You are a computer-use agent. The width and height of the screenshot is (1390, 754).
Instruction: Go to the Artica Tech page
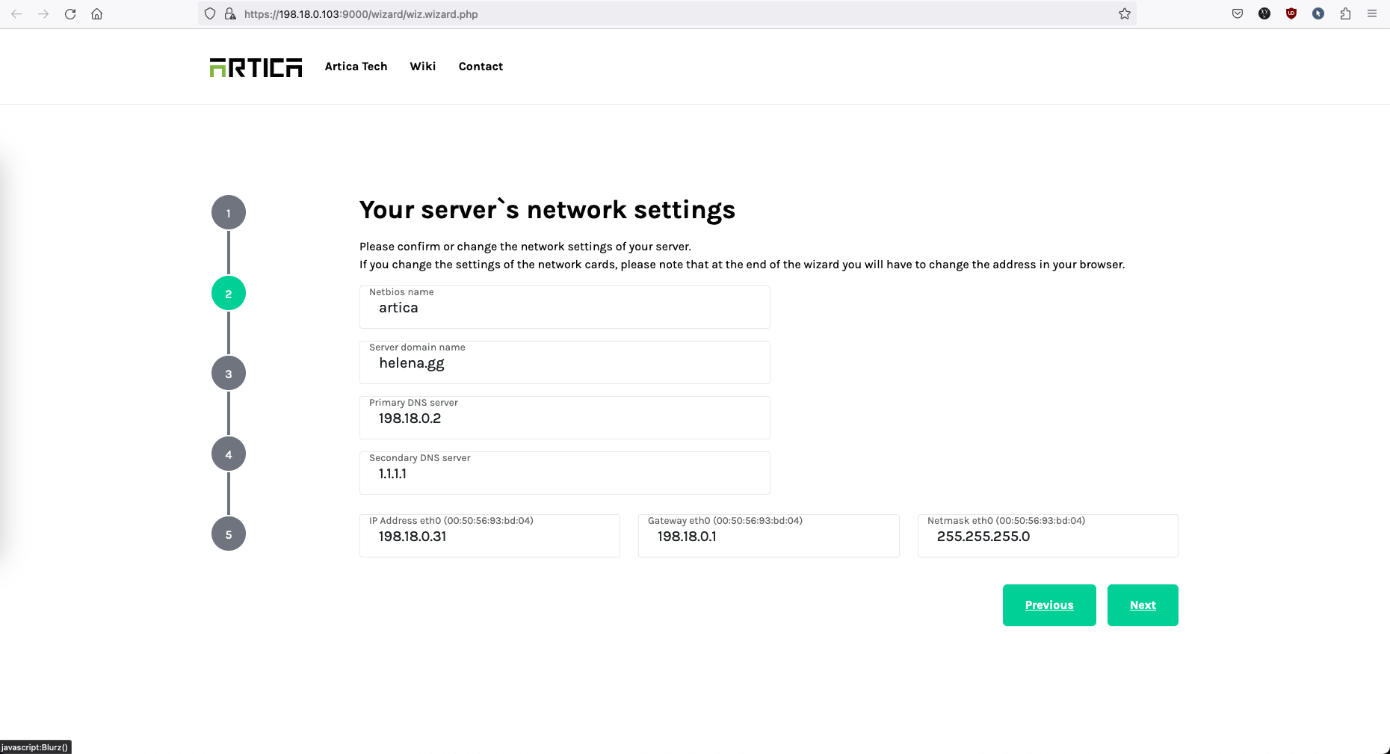356,67
